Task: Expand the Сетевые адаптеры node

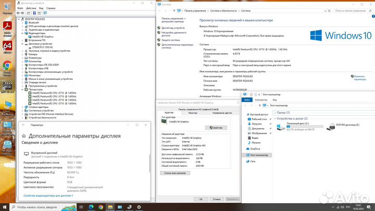Action: point(22,107)
